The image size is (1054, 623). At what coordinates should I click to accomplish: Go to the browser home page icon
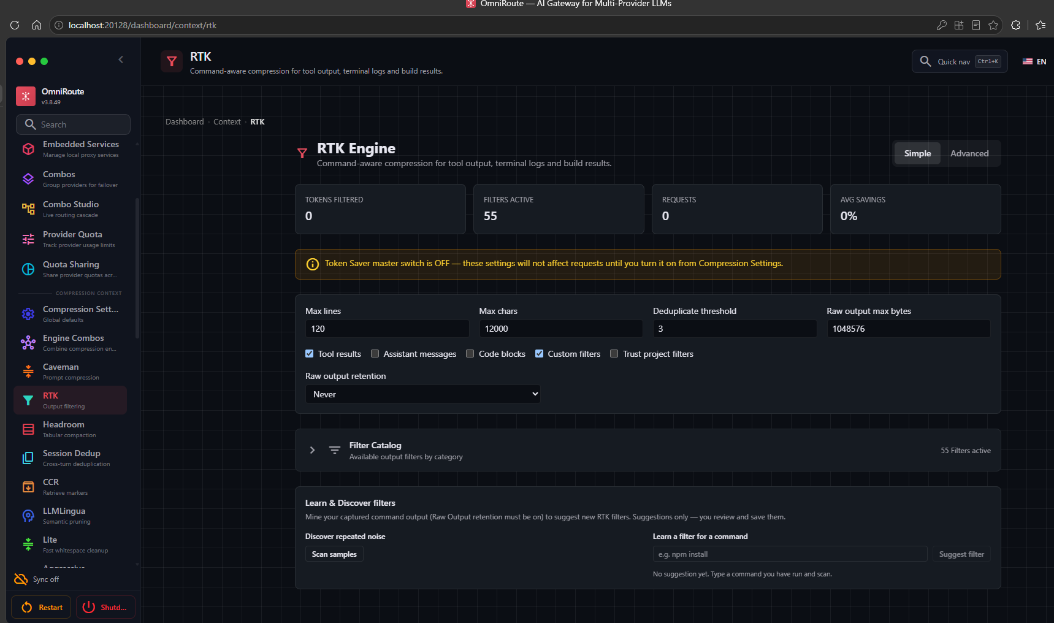coord(37,25)
